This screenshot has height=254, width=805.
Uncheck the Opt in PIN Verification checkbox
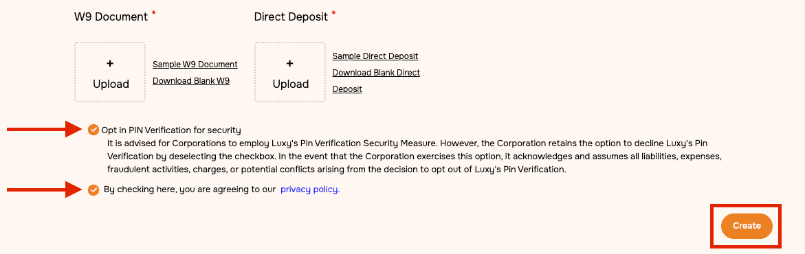tap(93, 130)
